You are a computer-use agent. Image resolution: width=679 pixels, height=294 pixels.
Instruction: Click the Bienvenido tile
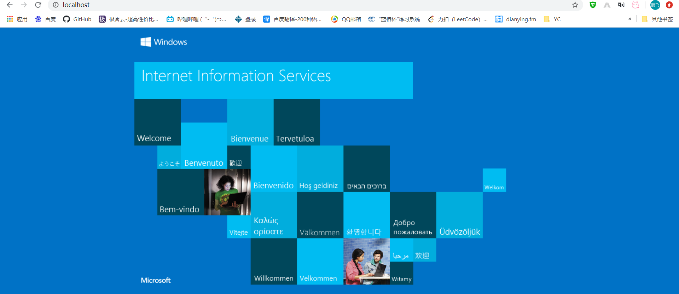point(274,169)
